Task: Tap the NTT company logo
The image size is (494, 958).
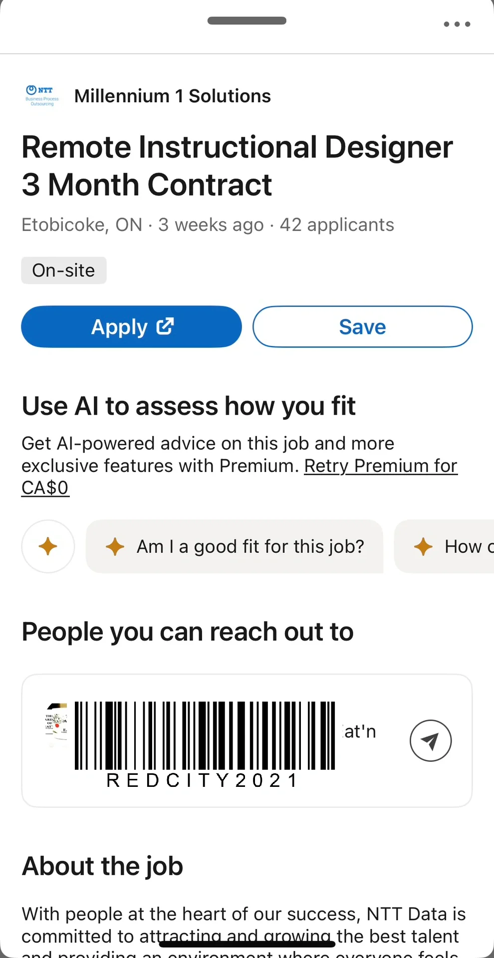Action: 42,96
